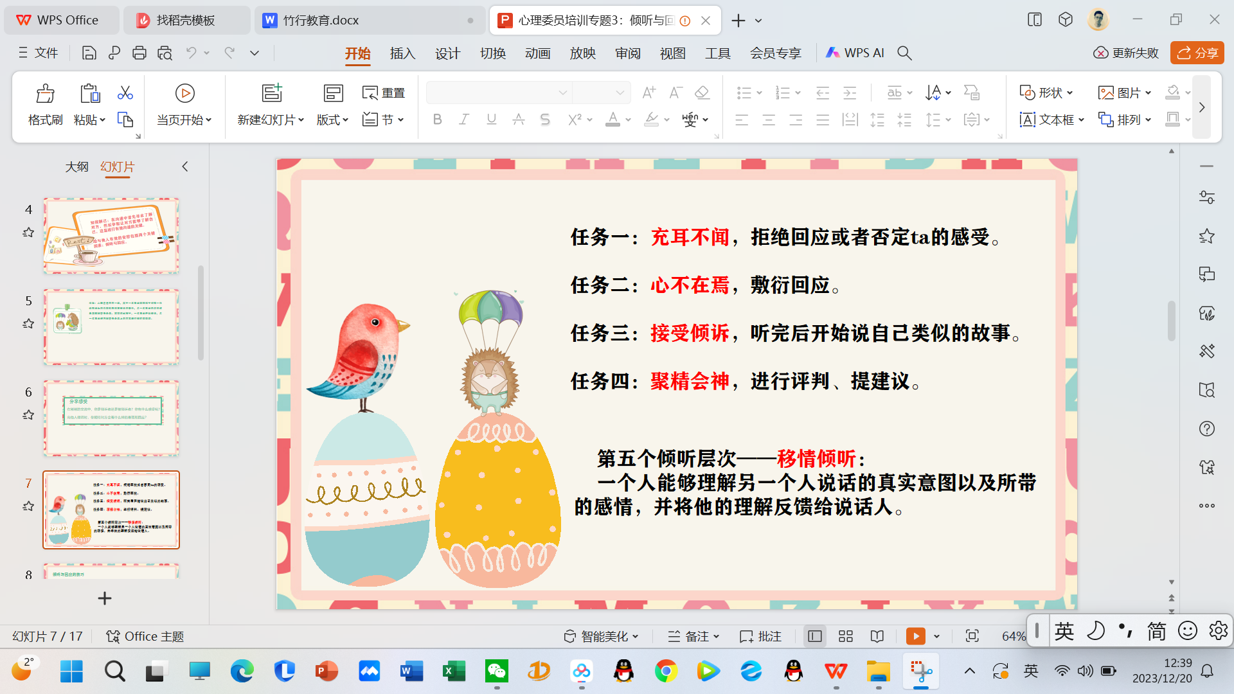Select slide 6 thumbnail
This screenshot has width=1234, height=694.
[111, 418]
